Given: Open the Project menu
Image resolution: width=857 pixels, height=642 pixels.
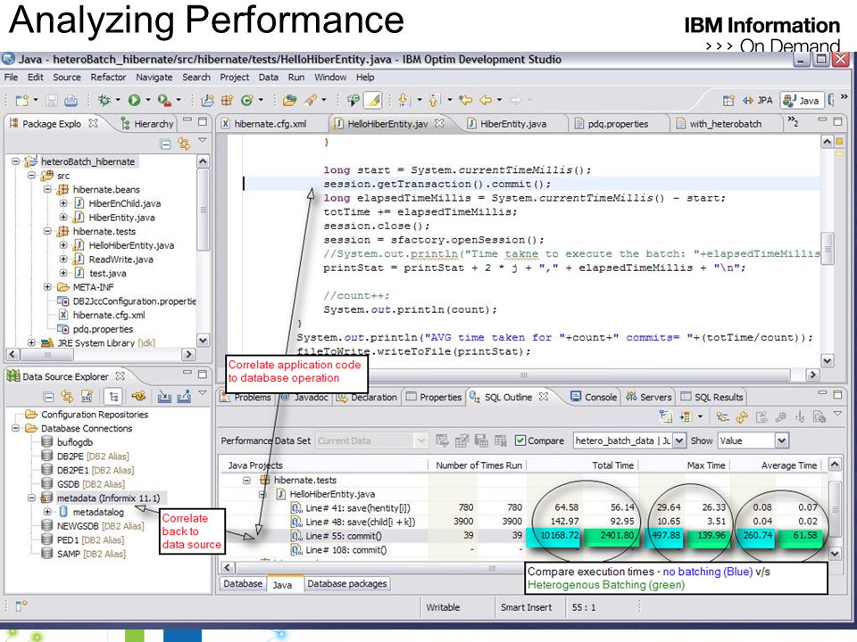Looking at the screenshot, I should point(235,78).
